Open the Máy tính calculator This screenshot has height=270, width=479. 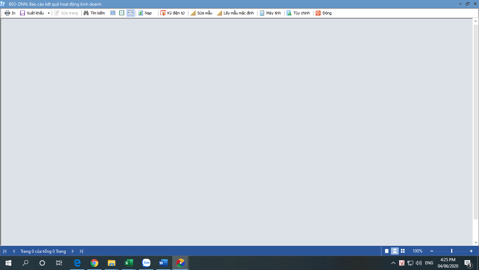click(x=262, y=13)
